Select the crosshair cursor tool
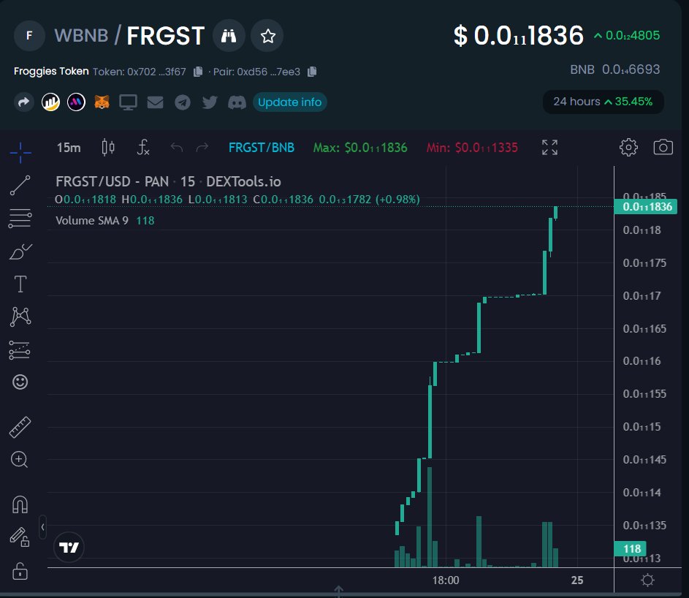Image resolution: width=689 pixels, height=598 pixels. point(20,153)
